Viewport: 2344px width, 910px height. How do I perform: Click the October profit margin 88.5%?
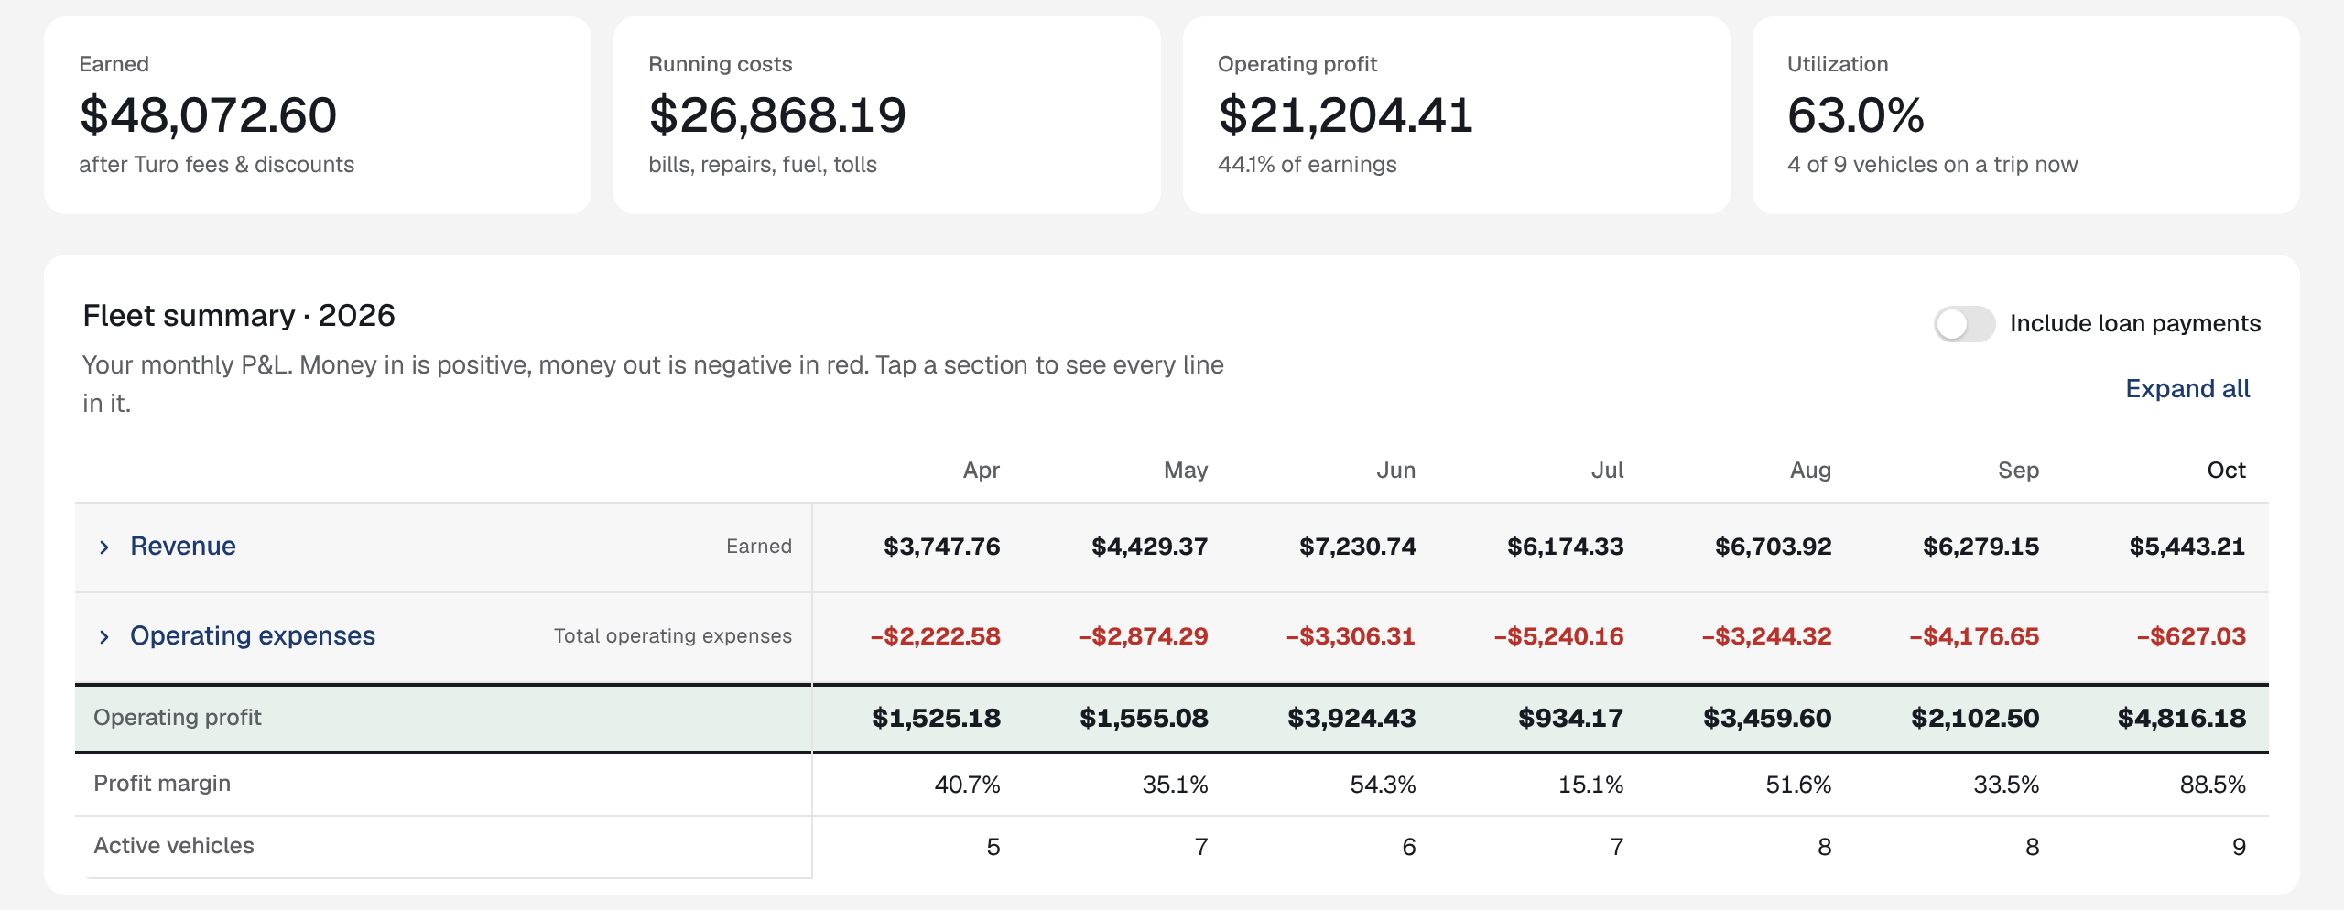(x=2213, y=785)
